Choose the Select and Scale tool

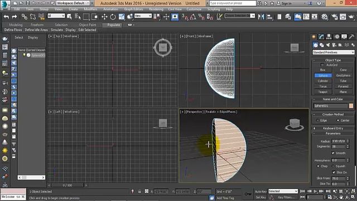coord(122,17)
